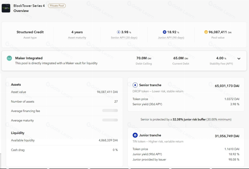Click the BT4 pool logo icon
This screenshot has width=249, height=169.
pyautogui.click(x=6, y=8)
